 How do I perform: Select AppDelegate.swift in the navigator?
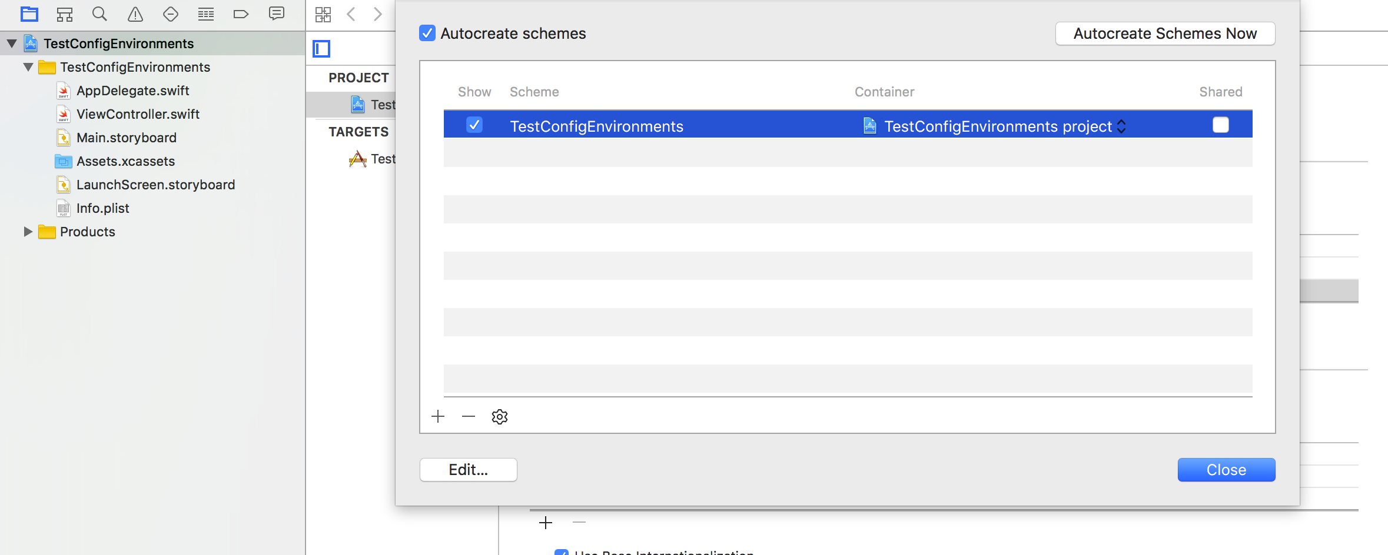[x=133, y=91]
